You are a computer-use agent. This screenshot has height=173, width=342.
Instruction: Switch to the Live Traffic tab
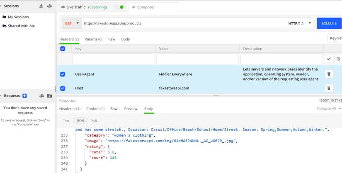(x=92, y=7)
